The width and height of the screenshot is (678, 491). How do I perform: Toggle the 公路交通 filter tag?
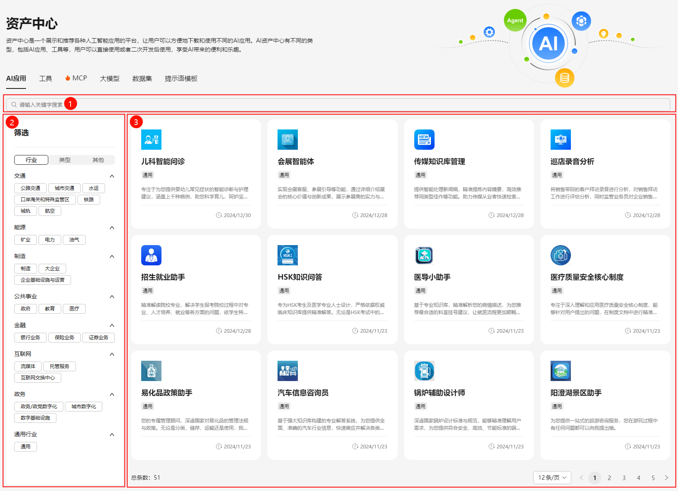click(30, 188)
